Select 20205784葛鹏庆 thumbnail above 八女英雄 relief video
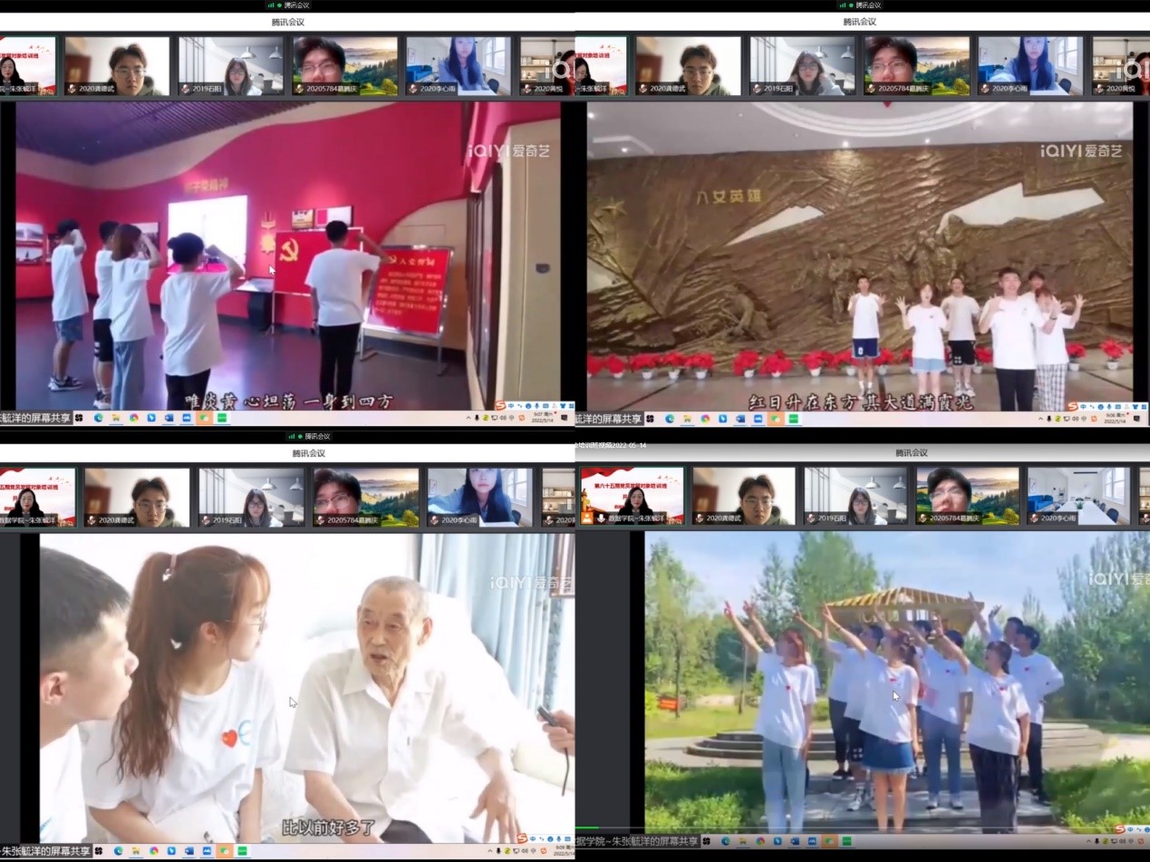The height and width of the screenshot is (862, 1150). click(x=917, y=66)
